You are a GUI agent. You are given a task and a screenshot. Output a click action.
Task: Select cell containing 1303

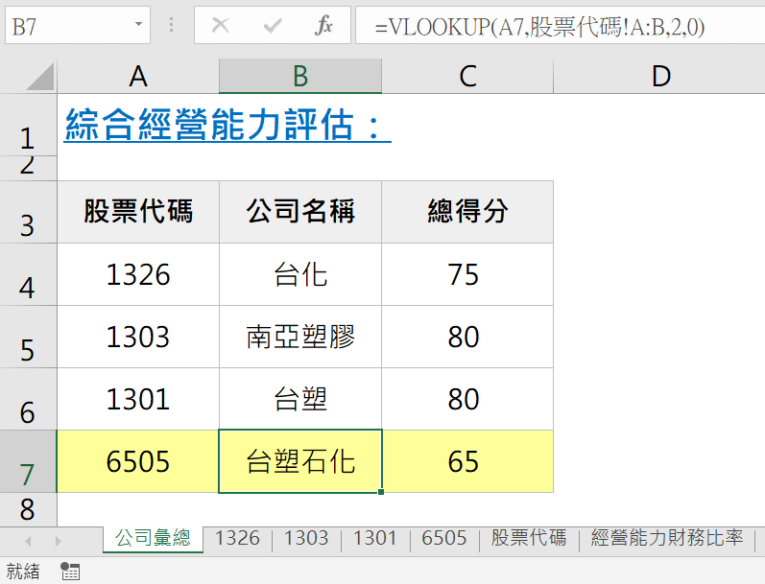[138, 337]
